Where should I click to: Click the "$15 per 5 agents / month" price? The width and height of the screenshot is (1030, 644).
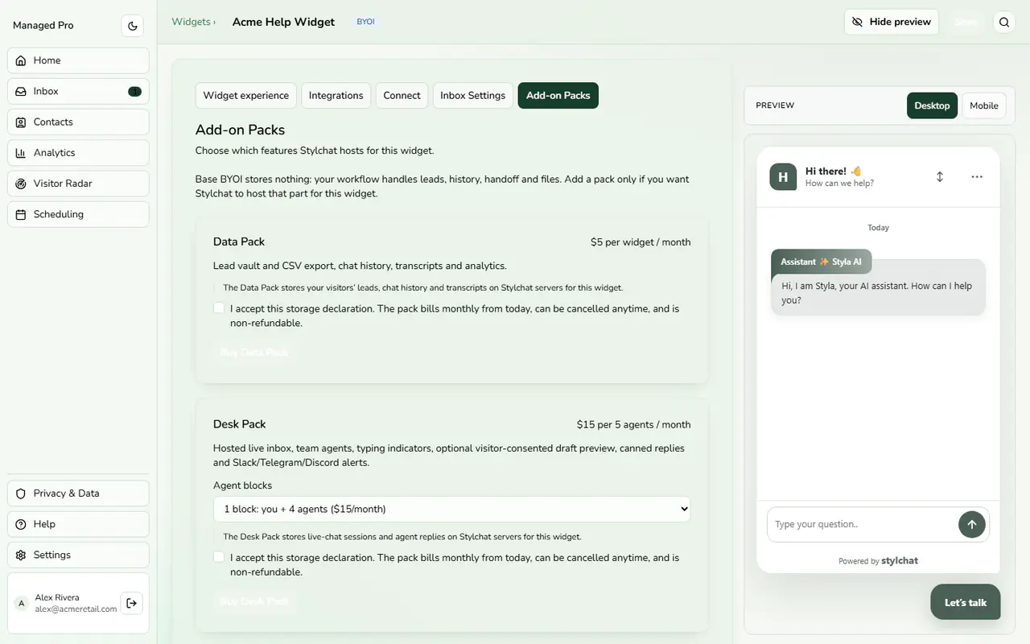point(634,424)
